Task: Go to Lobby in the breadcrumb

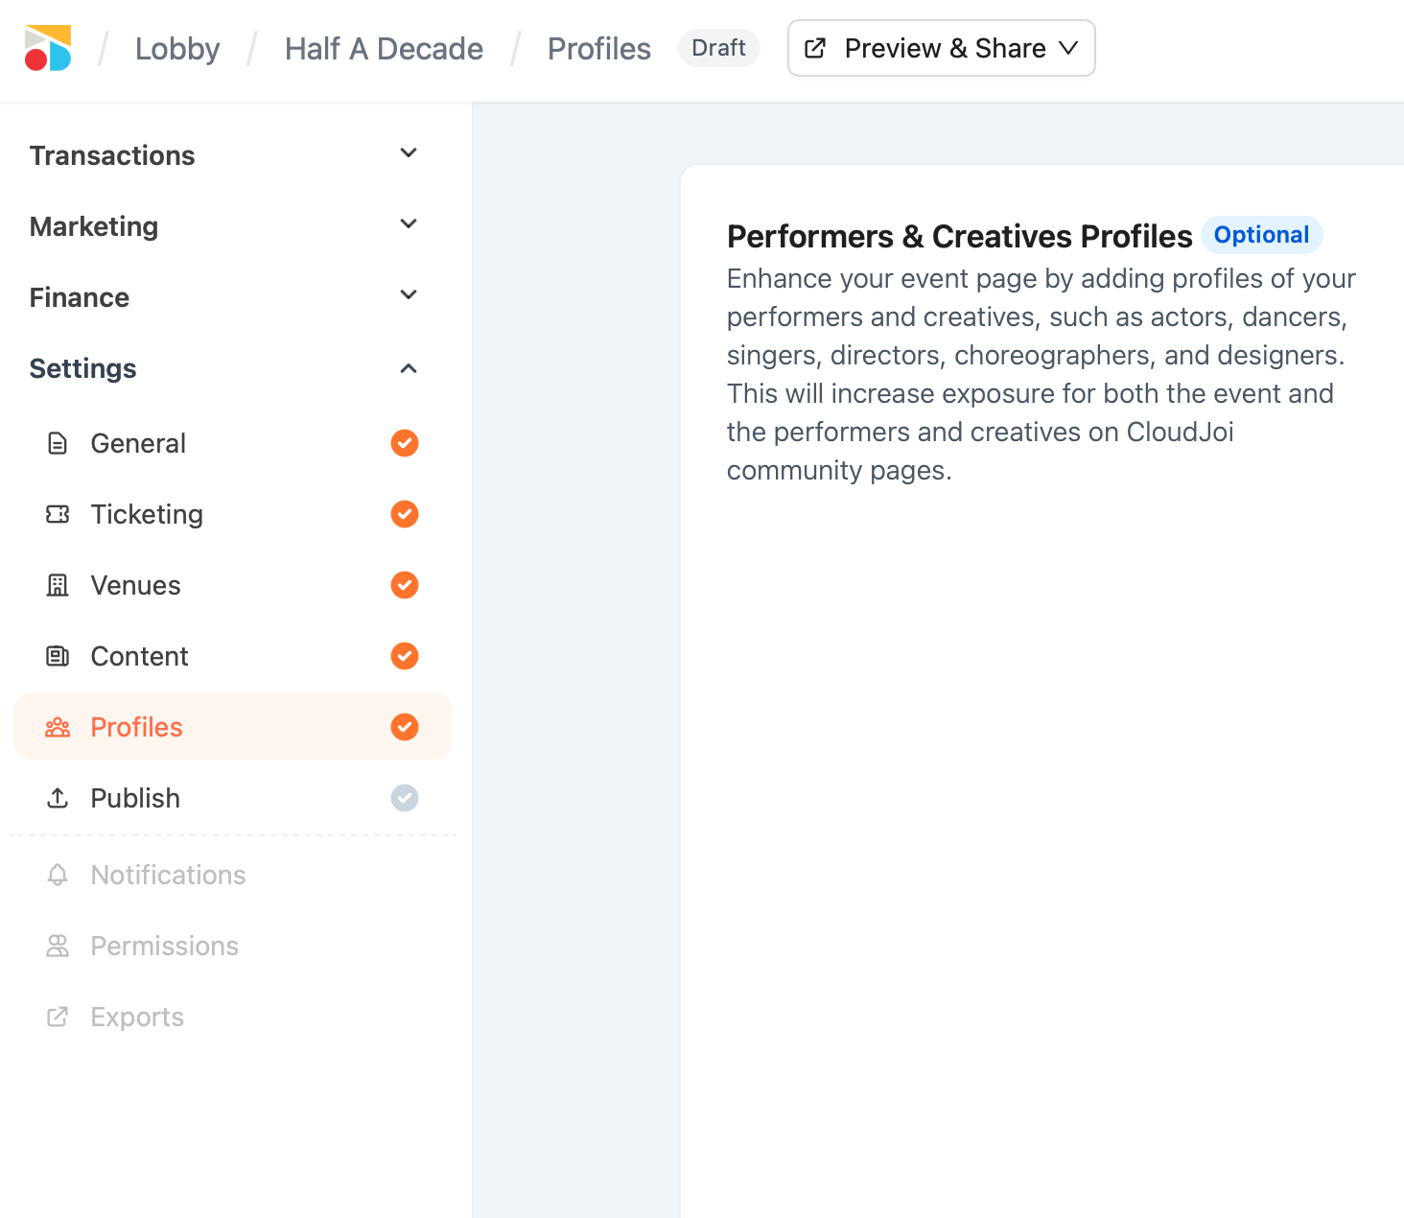Action: pyautogui.click(x=177, y=49)
